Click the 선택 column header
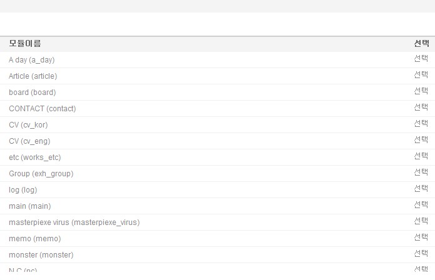This screenshot has width=435, height=280. pos(421,44)
